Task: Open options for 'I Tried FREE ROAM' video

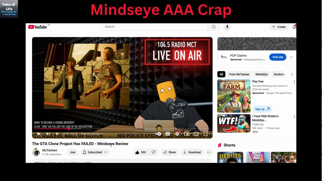Action: 294,117
